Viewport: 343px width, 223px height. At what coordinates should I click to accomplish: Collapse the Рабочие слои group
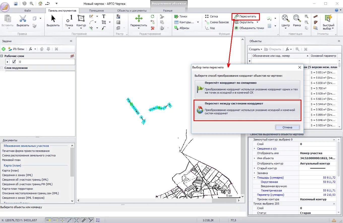coord(2,56)
